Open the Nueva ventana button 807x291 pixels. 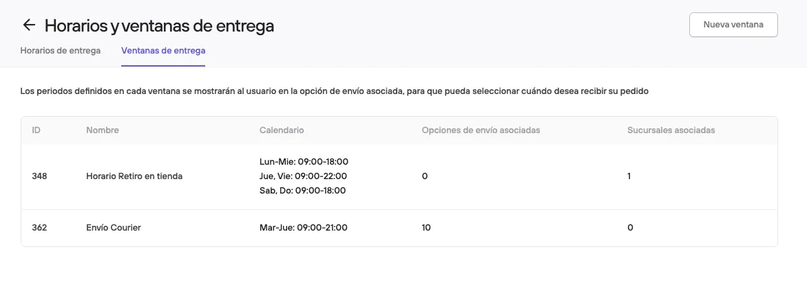(x=733, y=25)
